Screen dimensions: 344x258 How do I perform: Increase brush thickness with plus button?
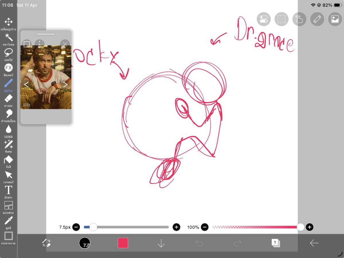[x=176, y=227]
